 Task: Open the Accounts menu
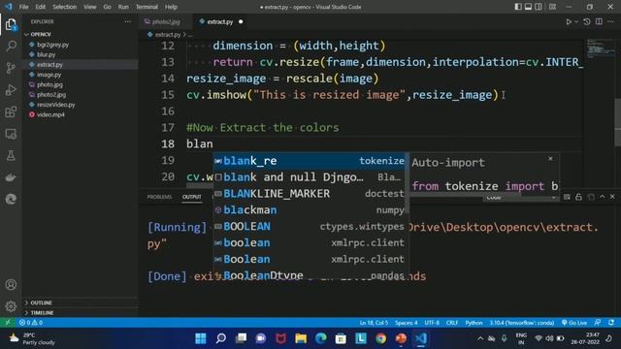pos(11,284)
